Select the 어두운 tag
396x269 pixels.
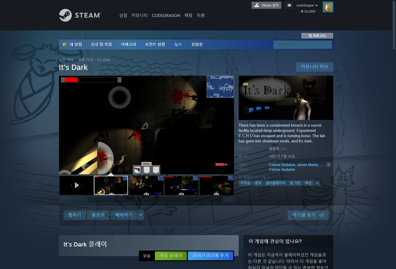245,183
